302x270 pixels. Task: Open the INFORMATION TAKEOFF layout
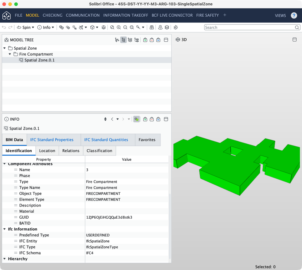tap(125, 15)
